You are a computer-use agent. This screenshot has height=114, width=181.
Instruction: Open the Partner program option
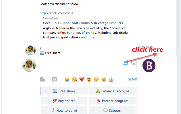pyautogui.click(x=112, y=101)
